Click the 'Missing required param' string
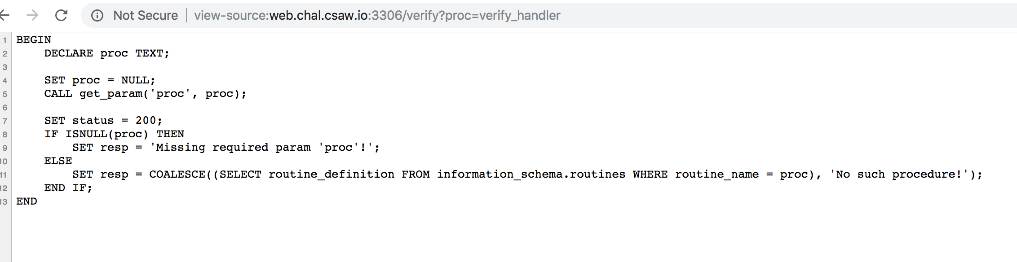The image size is (1017, 262). (265, 148)
